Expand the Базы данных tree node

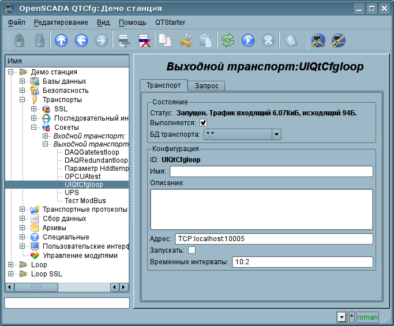coord(22,81)
